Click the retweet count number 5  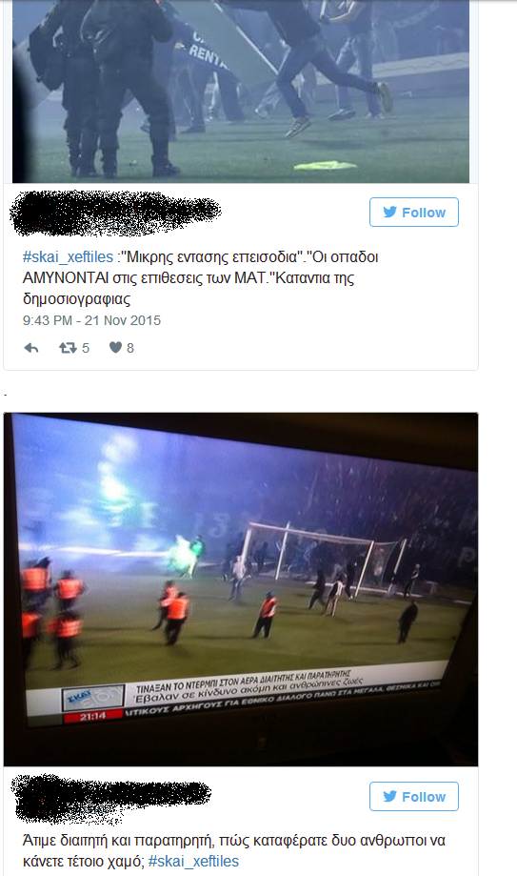[86, 348]
